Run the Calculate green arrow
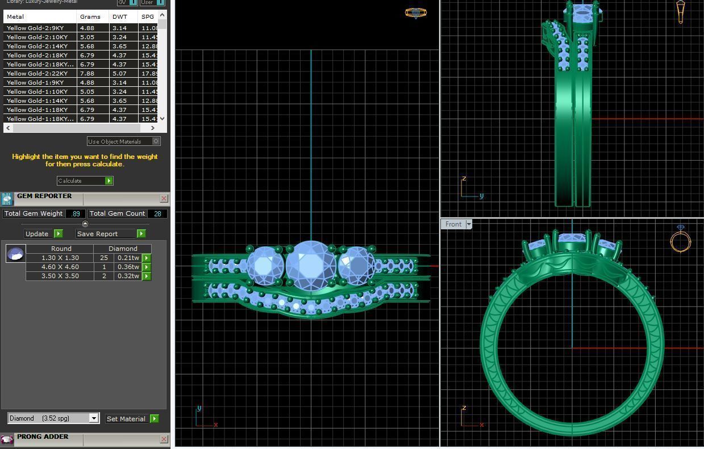Viewport: 704px width, 449px height. [109, 181]
